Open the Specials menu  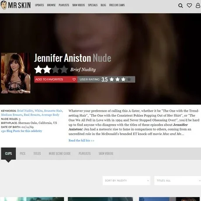(x=93, y=5)
